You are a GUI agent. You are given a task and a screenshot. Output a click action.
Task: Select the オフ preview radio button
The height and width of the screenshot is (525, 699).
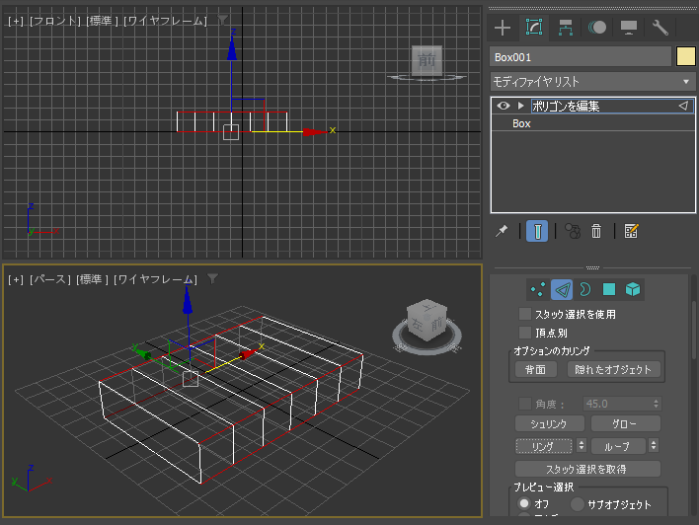pos(524,503)
